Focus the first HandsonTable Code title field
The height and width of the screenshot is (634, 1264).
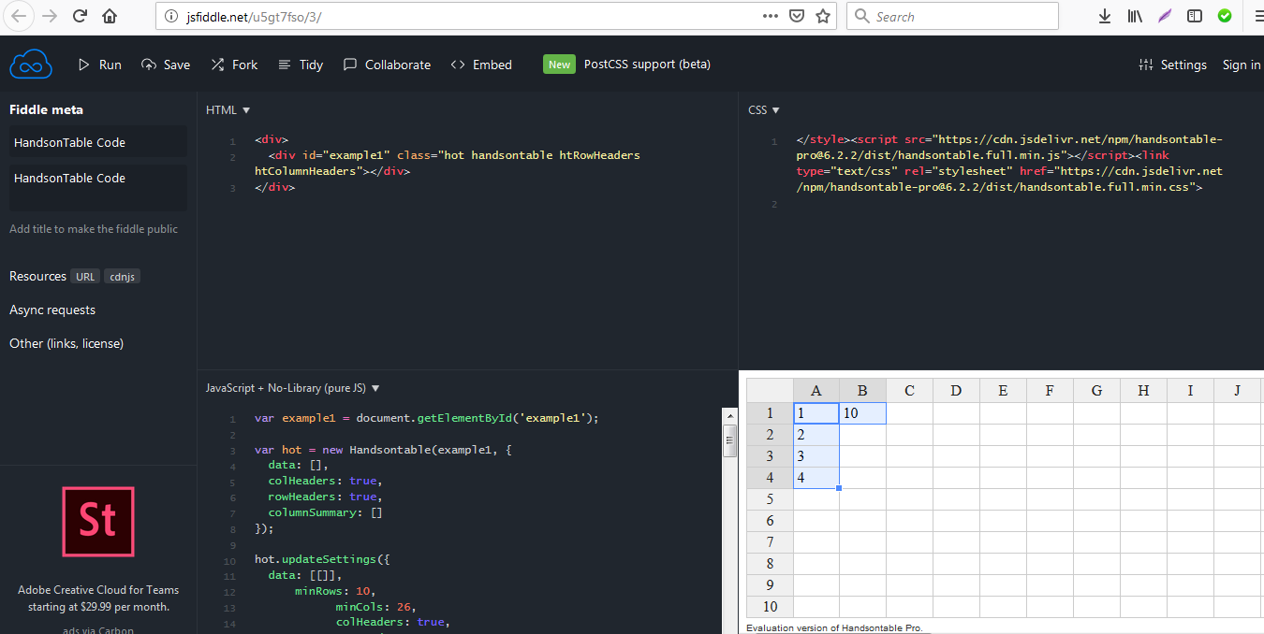(x=98, y=142)
